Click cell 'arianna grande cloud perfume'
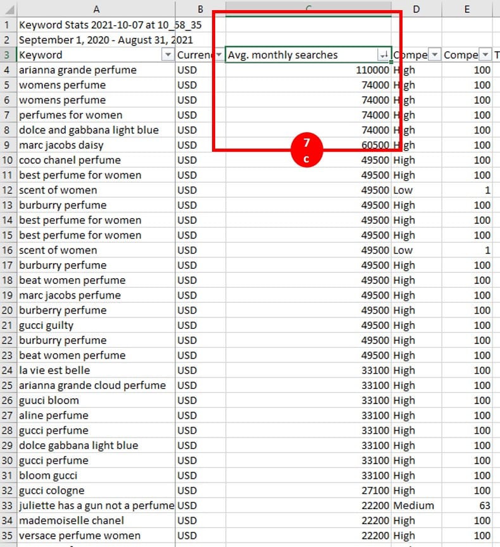Viewport: 500px width, 547px height. 96,385
